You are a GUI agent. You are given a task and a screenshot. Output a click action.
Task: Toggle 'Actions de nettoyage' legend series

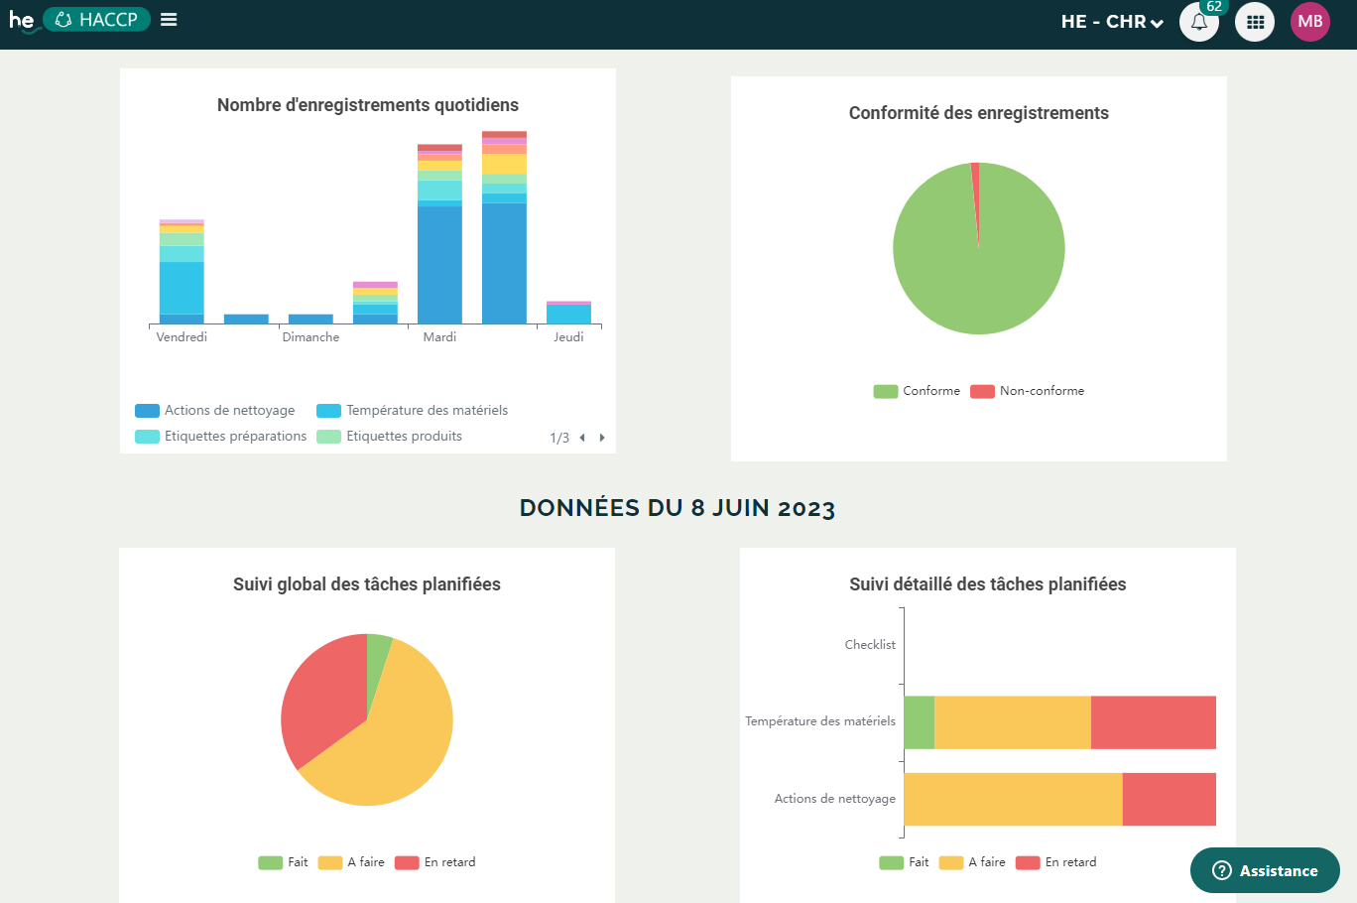pyautogui.click(x=215, y=411)
